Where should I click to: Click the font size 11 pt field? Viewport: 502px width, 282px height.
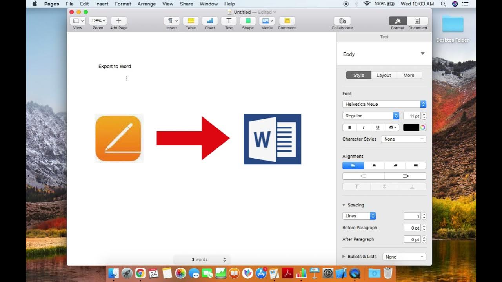pyautogui.click(x=412, y=116)
